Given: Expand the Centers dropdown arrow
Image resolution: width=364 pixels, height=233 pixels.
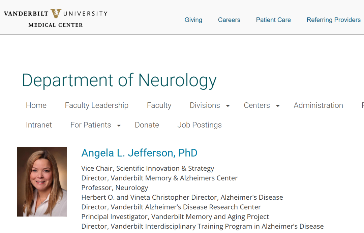Looking at the screenshot, I should click(278, 106).
